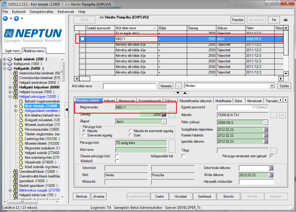The width and height of the screenshot is (296, 212).
Task: Toggle the Adóigazolást kér checkbox
Action: tap(183, 156)
